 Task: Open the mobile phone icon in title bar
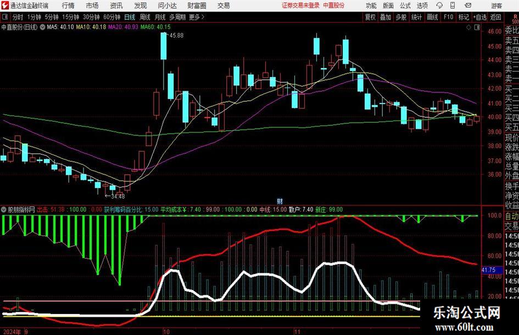pyautogui.click(x=452, y=6)
